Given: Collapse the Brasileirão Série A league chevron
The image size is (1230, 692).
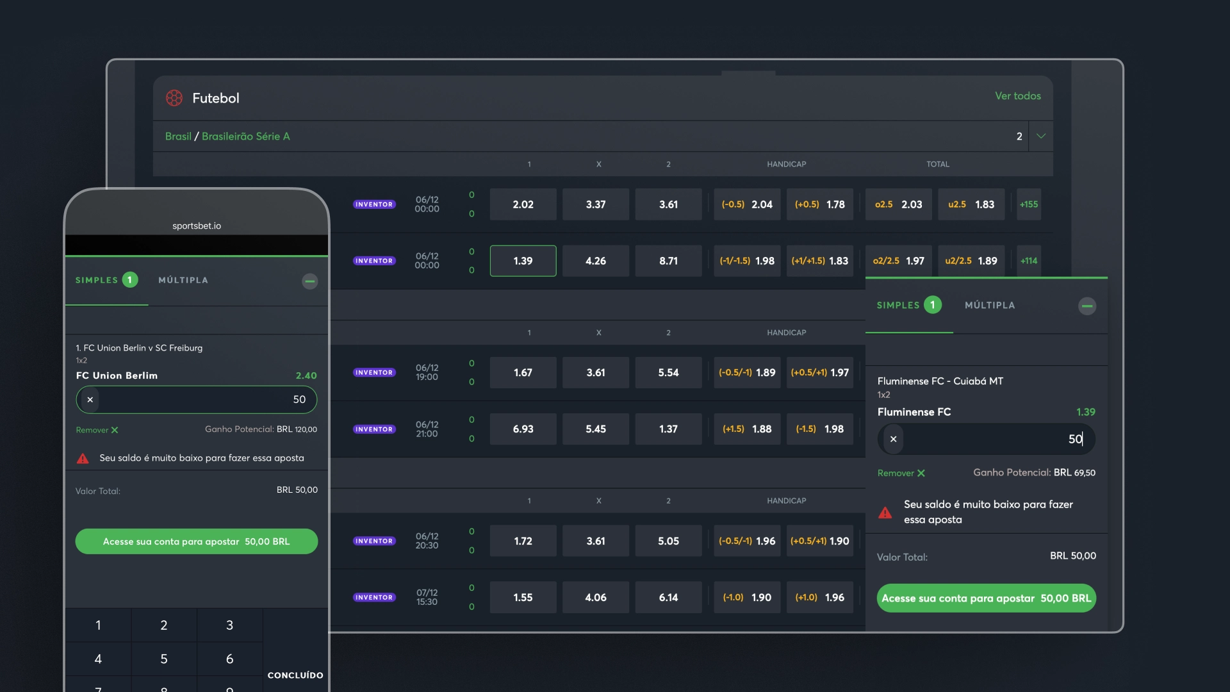Looking at the screenshot, I should pyautogui.click(x=1041, y=136).
